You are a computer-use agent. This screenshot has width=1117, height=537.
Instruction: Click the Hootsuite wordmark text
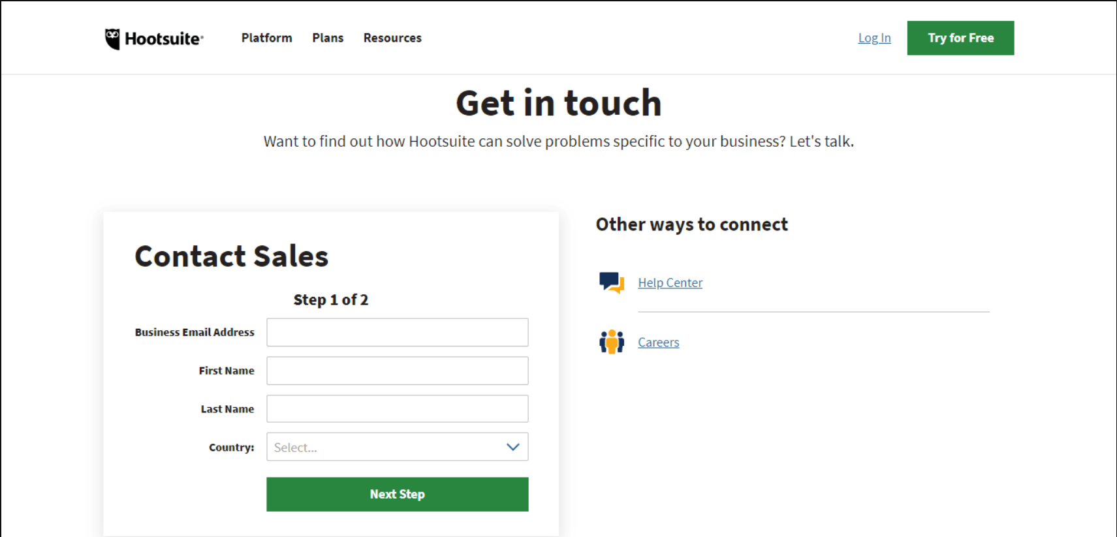(x=163, y=39)
